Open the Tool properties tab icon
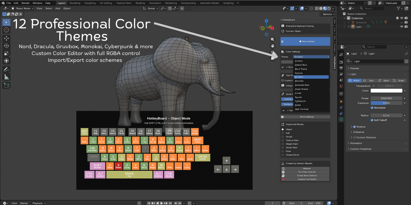This screenshot has height=205, width=411. click(x=341, y=54)
